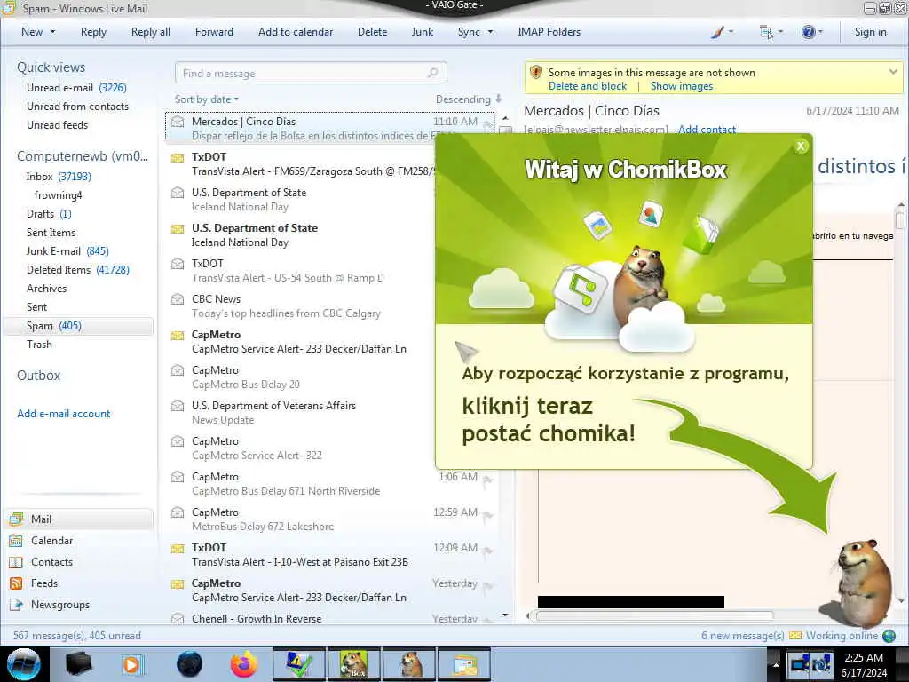909x682 pixels.
Task: Click Add e-mail account link
Action: pyautogui.click(x=64, y=414)
